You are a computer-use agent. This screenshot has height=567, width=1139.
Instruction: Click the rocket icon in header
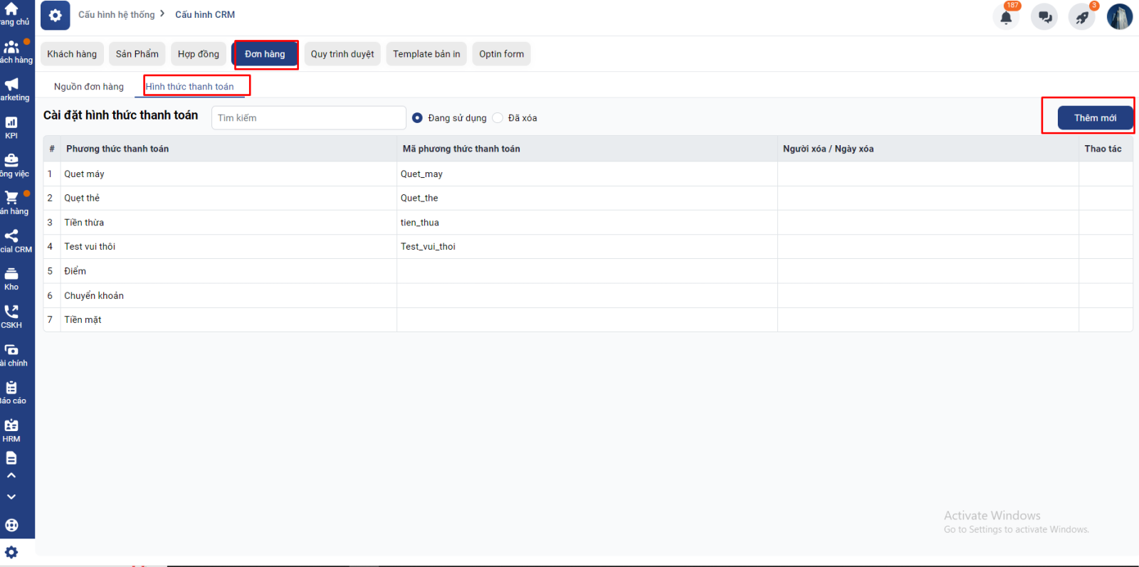[x=1082, y=17]
